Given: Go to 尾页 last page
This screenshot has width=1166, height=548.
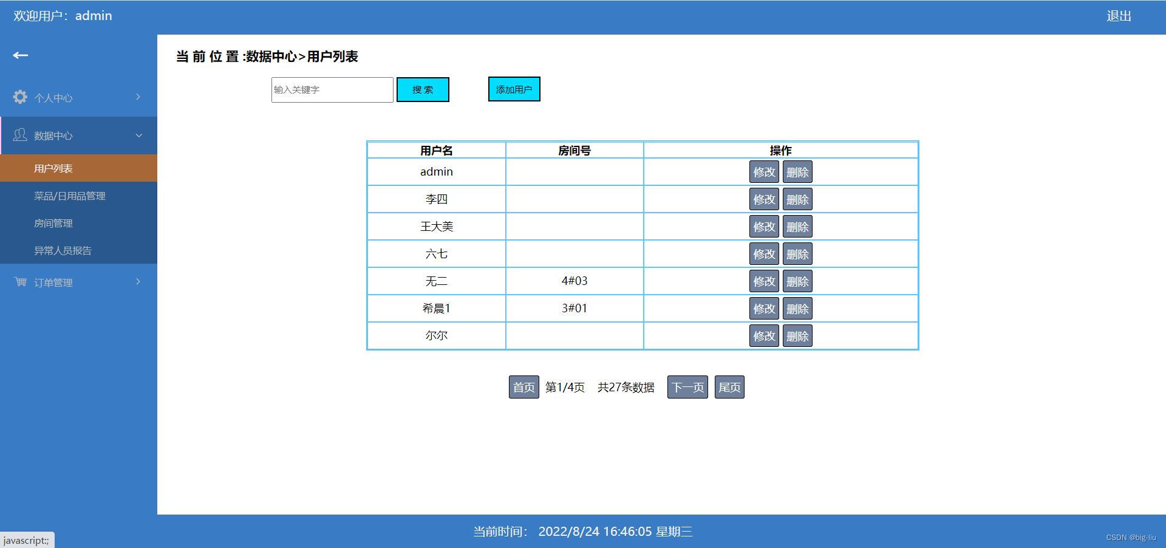Looking at the screenshot, I should 729,387.
